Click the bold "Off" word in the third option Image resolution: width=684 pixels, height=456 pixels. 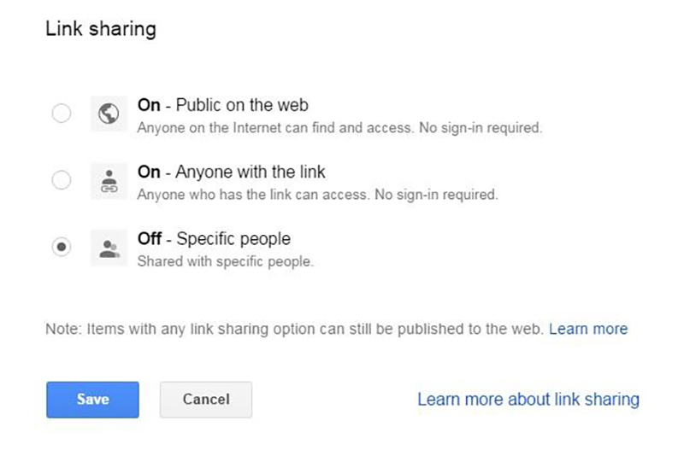click(150, 239)
